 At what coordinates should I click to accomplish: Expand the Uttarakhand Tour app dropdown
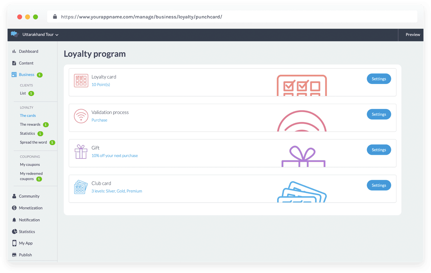pos(40,35)
